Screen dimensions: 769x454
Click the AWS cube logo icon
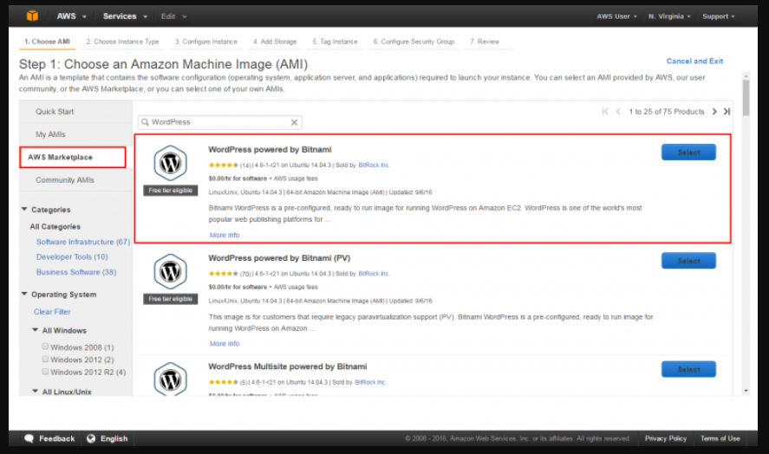33,16
